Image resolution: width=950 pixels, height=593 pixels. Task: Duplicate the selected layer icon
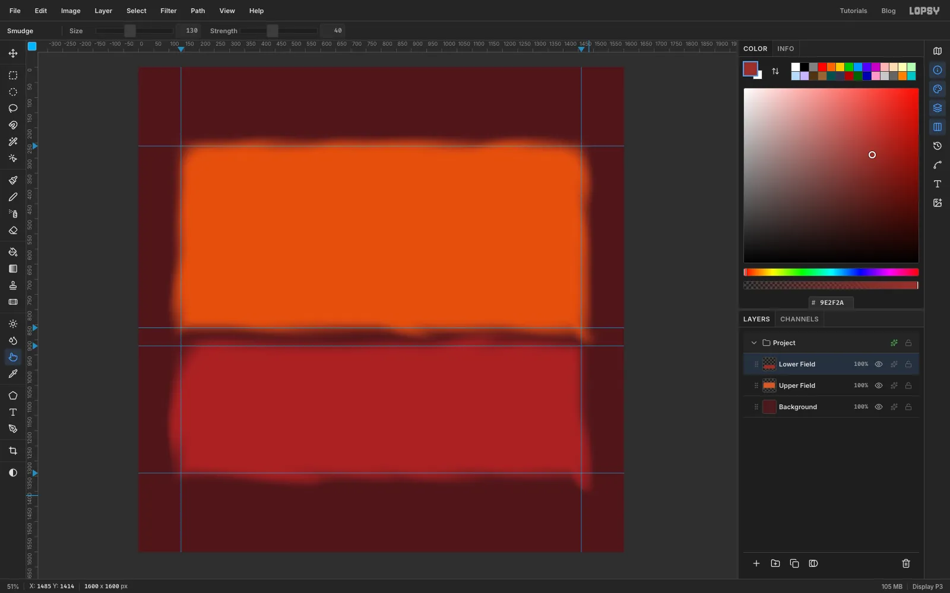[794, 563]
